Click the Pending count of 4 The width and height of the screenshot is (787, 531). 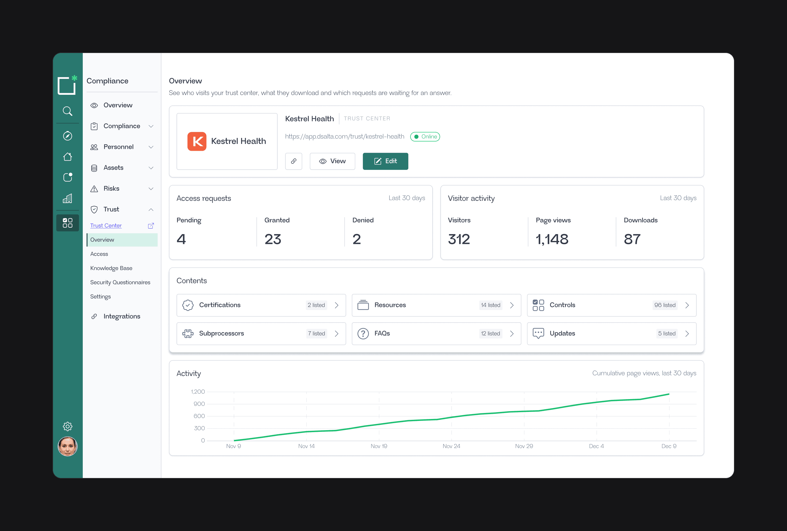click(181, 239)
